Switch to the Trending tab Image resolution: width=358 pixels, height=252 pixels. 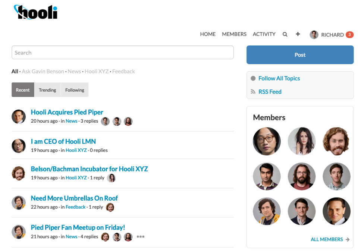pos(47,90)
